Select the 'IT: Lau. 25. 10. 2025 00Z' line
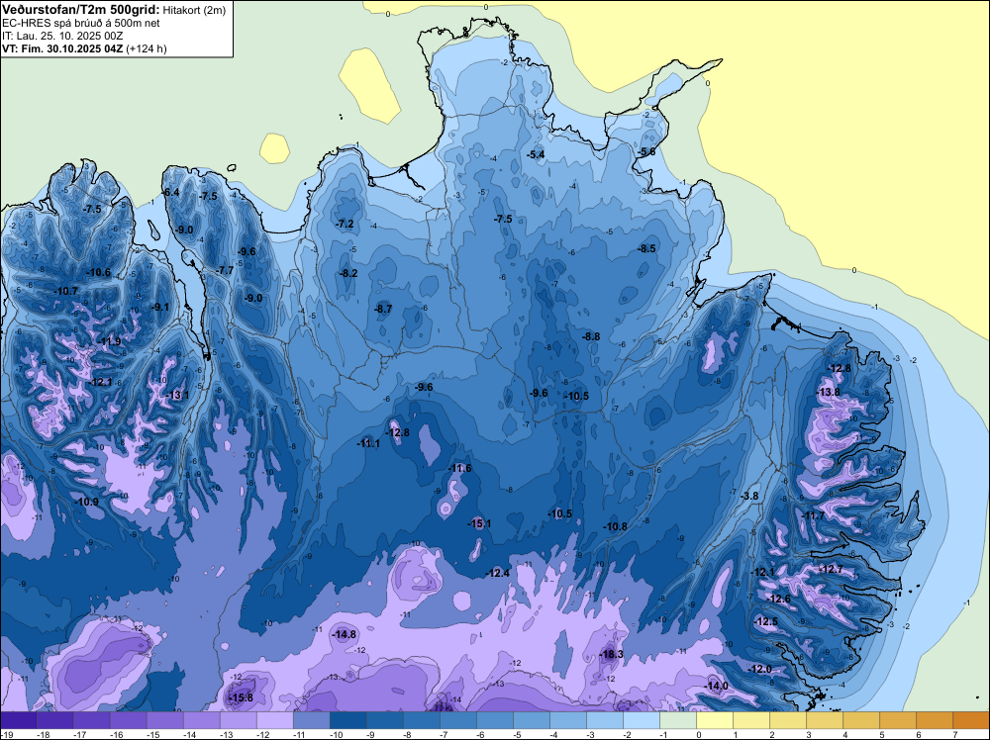 point(61,36)
